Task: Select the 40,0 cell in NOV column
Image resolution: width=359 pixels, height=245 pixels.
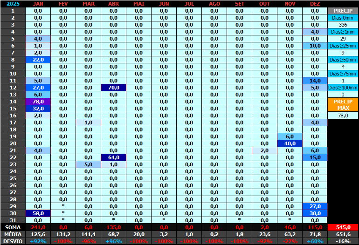Action: click(290, 143)
